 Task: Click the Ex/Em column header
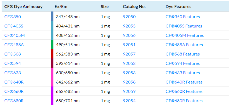(61, 7)
